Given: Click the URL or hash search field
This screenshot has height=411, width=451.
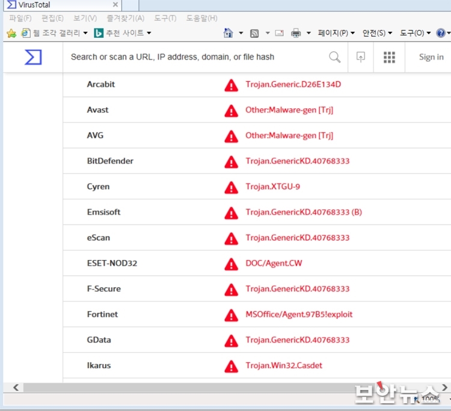Looking at the screenshot, I should pyautogui.click(x=195, y=57).
